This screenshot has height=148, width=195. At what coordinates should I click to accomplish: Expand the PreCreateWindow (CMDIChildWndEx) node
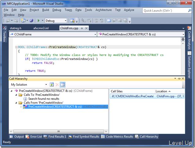(21, 107)
